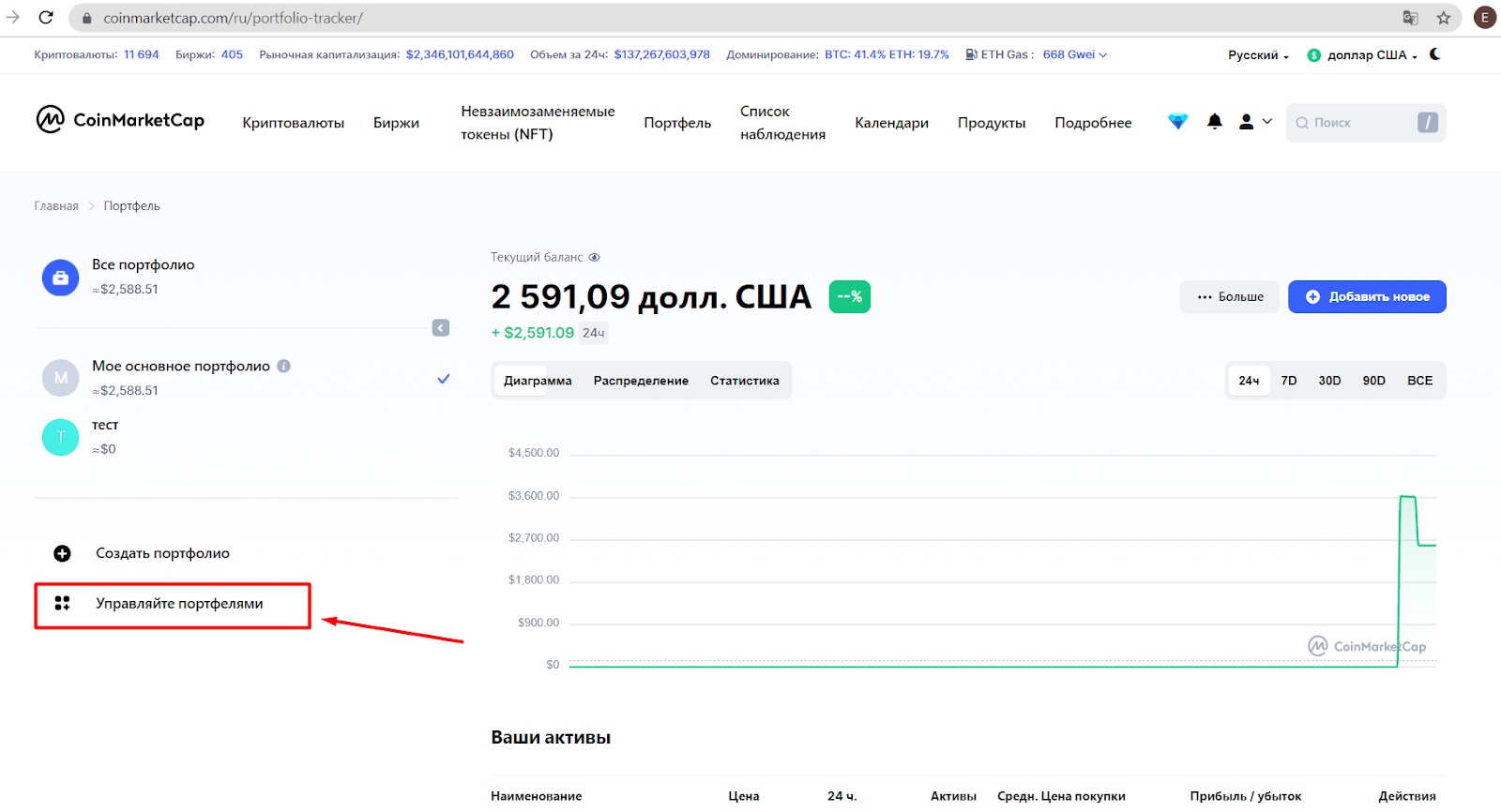This screenshot has width=1501, height=812.
Task: Open the user account menu
Action: pyautogui.click(x=1255, y=122)
